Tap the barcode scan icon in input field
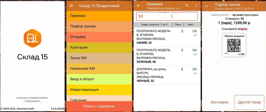Image resolution: width=266 pixels, height=112 pixels. pyautogui.click(x=141, y=16)
